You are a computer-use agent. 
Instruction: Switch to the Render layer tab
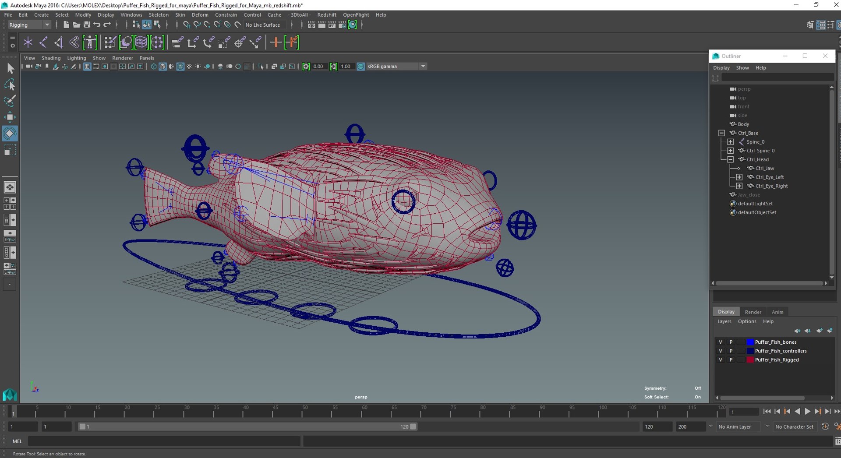pos(753,312)
